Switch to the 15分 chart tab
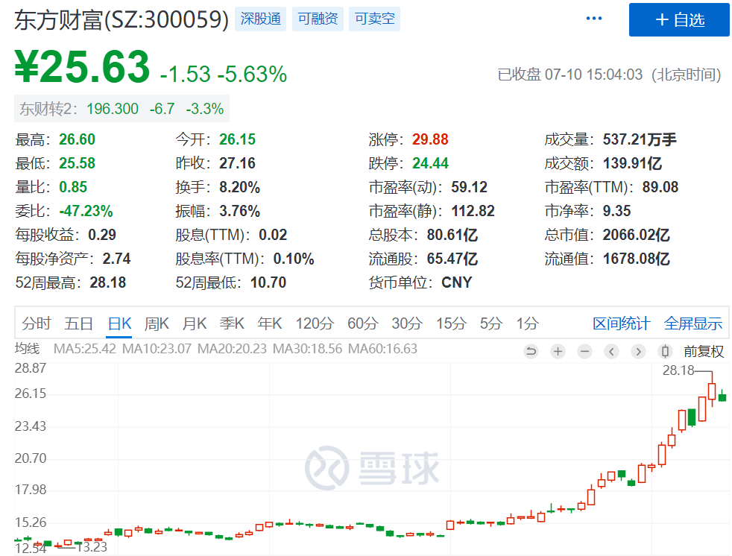732x556 pixels. pyautogui.click(x=451, y=323)
